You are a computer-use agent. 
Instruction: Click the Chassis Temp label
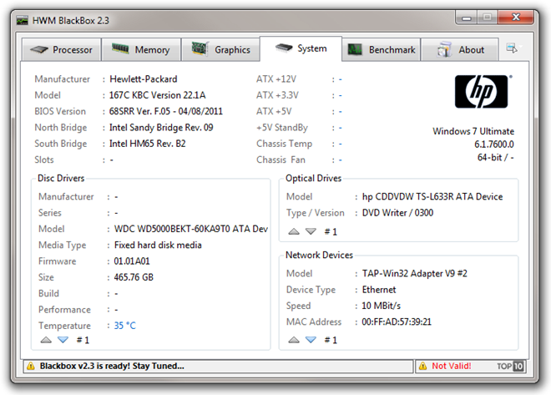click(x=285, y=144)
